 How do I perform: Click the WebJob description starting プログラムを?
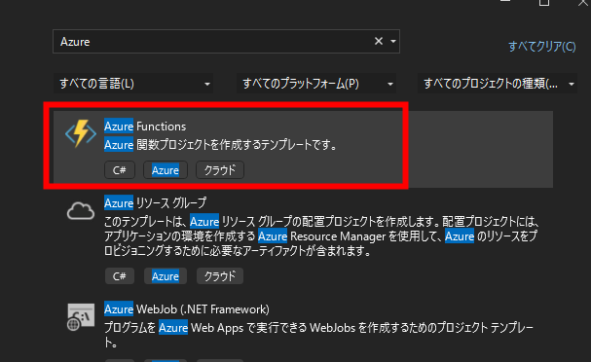tap(319, 335)
